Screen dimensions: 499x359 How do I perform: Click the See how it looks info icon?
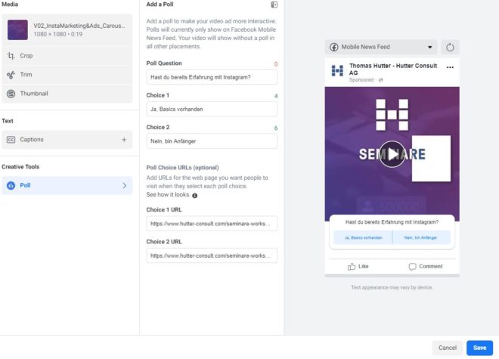[195, 196]
